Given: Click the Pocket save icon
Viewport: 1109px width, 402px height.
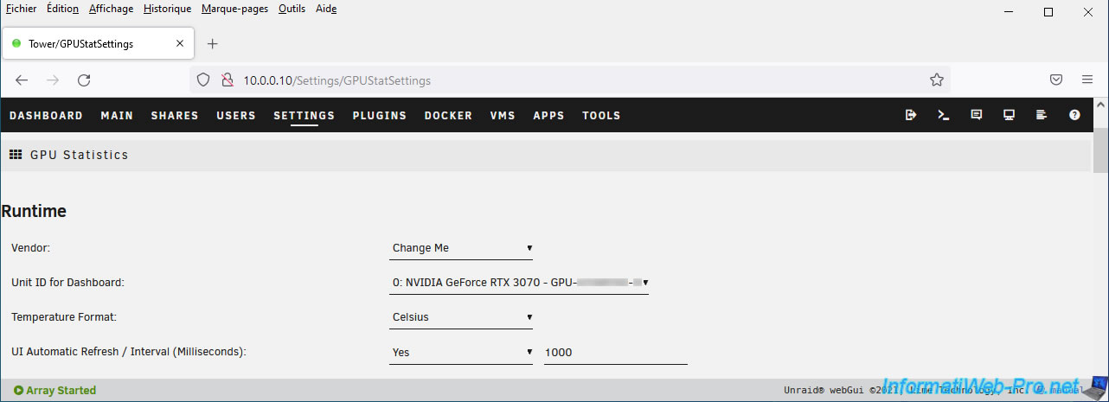Looking at the screenshot, I should click(x=1056, y=80).
